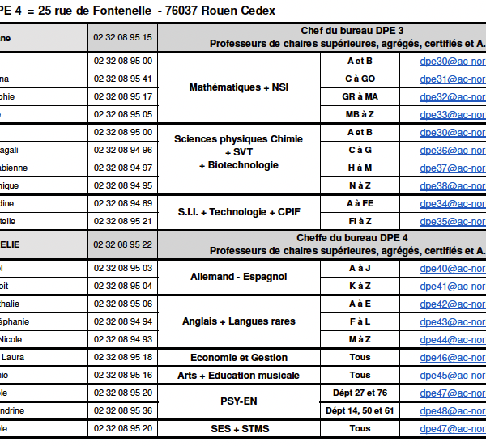The height and width of the screenshot is (446, 486).
Task: Select phone number 02 32 08 95 03
Action: pyautogui.click(x=123, y=268)
